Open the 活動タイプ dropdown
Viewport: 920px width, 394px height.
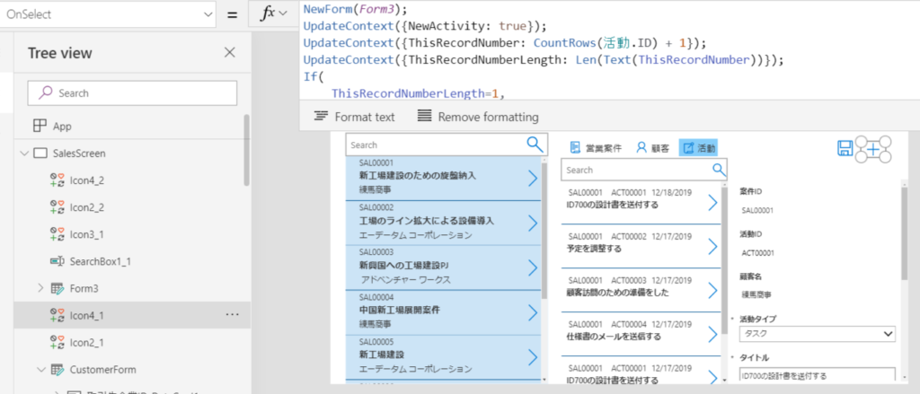[x=818, y=334]
